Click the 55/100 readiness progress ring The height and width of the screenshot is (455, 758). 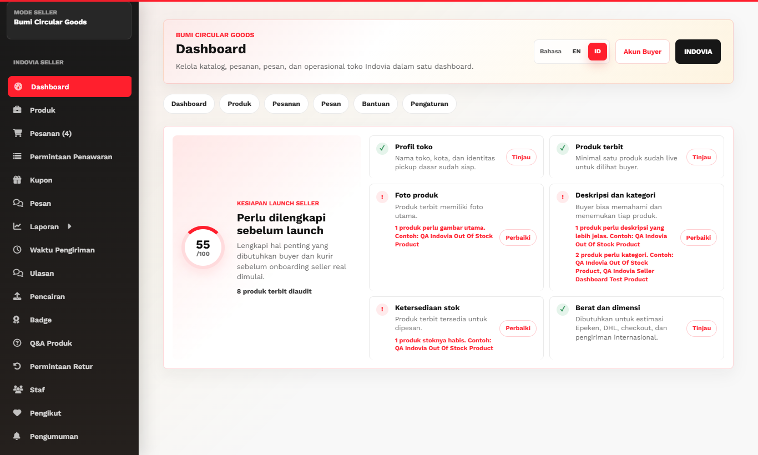coord(203,247)
